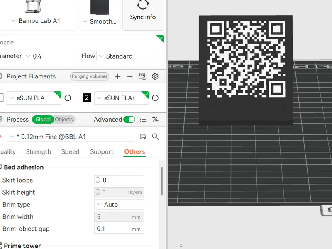Open filament settings gear icon
Screen dimensions: 332x249
pos(155,76)
